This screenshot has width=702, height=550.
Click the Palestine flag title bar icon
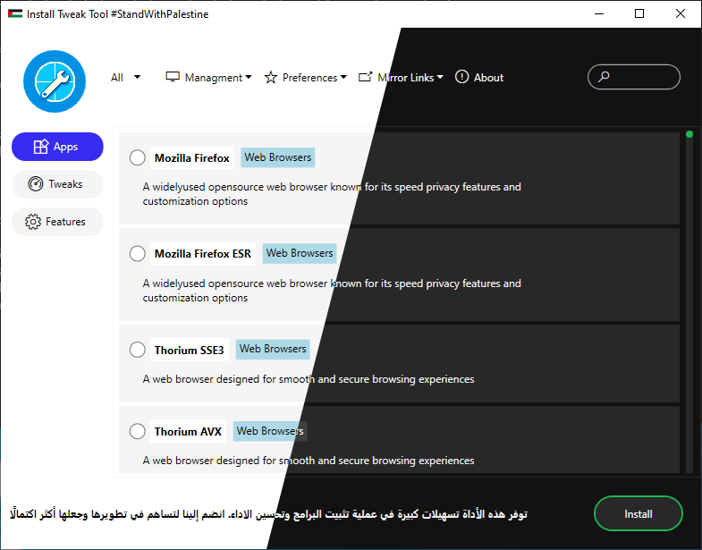15,14
